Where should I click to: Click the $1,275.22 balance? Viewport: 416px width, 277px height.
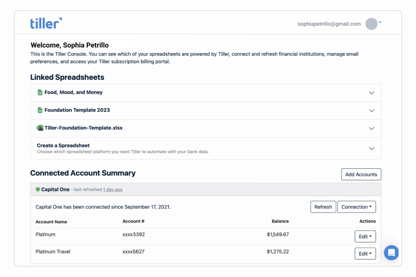pyautogui.click(x=278, y=251)
